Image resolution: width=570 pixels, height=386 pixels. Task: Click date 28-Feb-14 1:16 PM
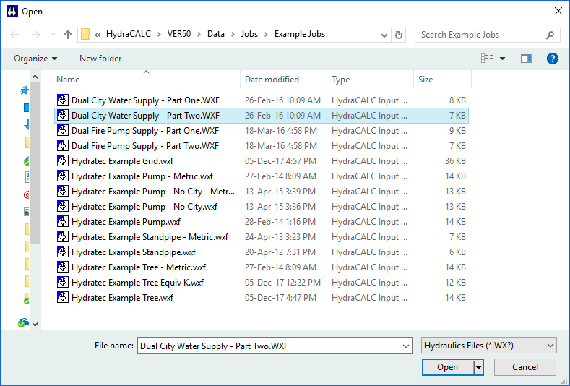[280, 222]
